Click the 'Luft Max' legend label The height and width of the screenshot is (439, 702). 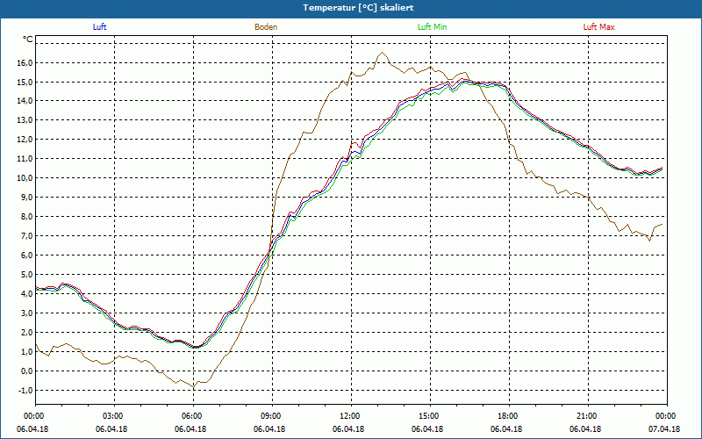[598, 27]
